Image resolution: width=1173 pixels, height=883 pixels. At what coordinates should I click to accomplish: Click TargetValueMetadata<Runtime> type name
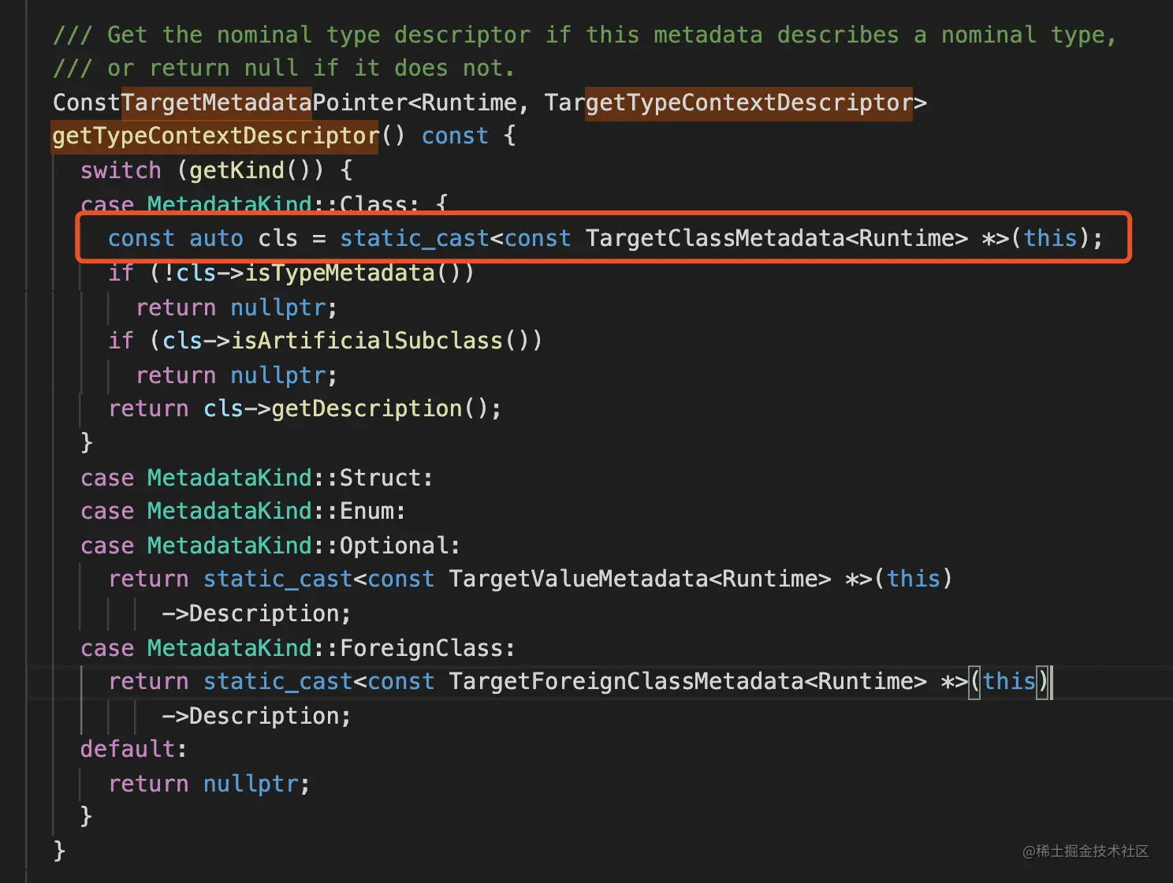click(x=639, y=579)
